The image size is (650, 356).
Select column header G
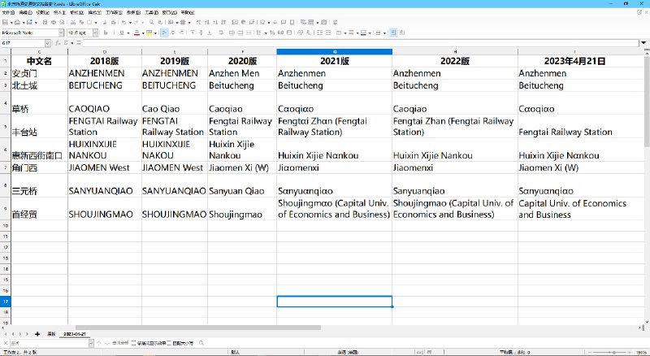click(334, 52)
